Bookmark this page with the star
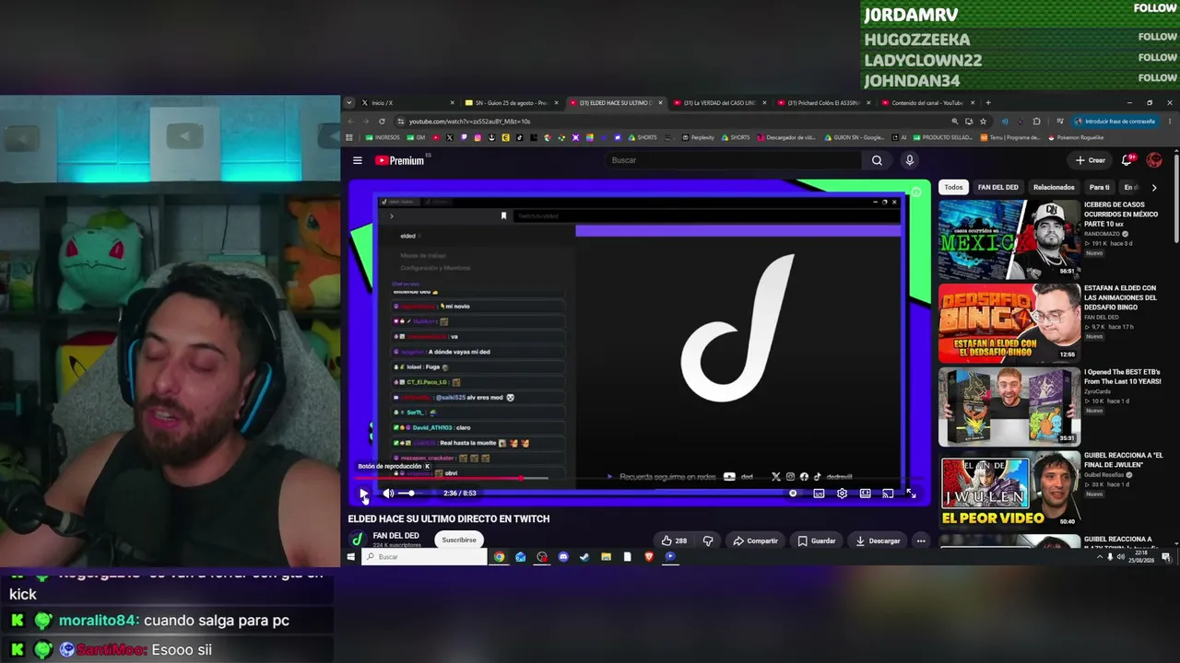Viewport: 1180px width, 663px height. (x=983, y=122)
